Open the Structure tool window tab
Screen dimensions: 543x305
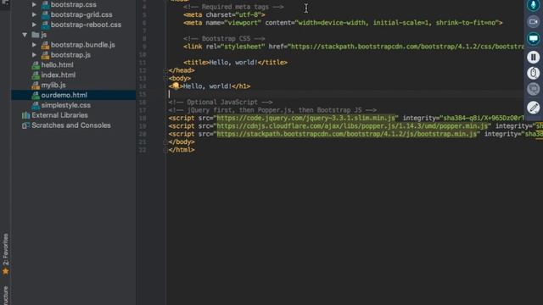point(5,296)
